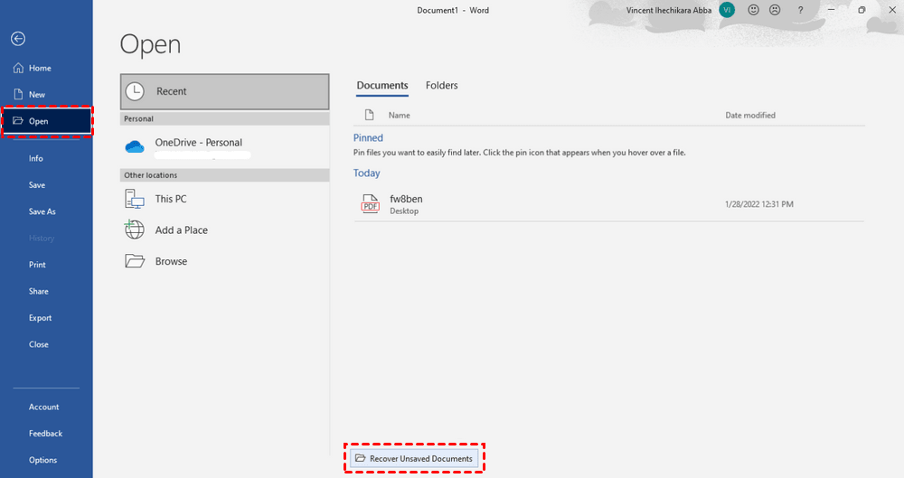Click the Browse folder icon
Screen dimensions: 904x478
[x=135, y=261]
